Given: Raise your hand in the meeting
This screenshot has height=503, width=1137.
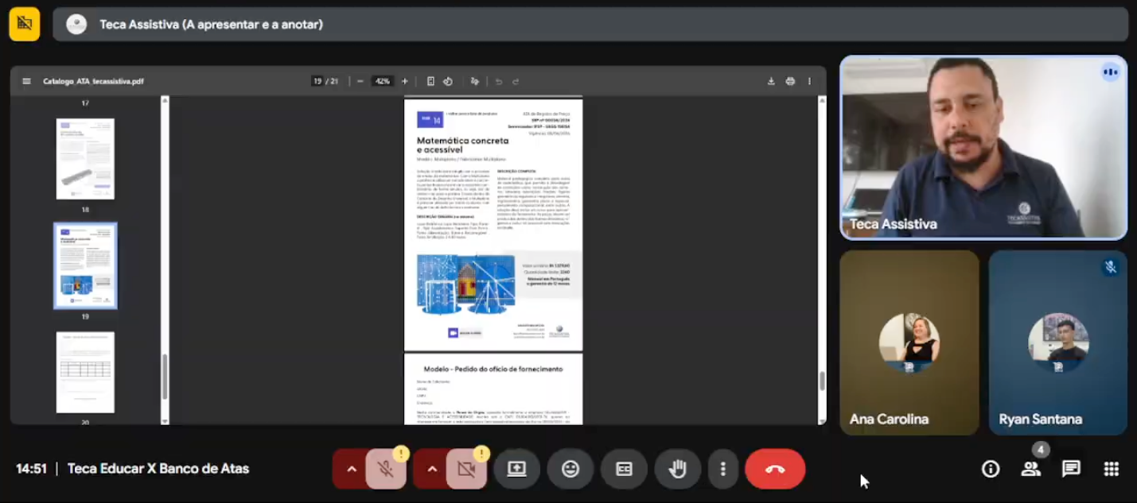Looking at the screenshot, I should click(x=677, y=469).
